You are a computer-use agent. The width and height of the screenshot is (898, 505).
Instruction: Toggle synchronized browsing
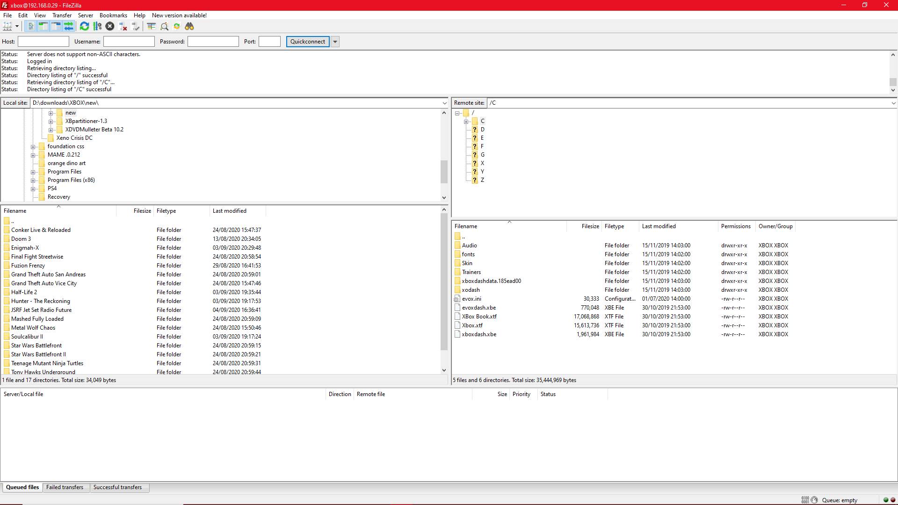coord(177,27)
